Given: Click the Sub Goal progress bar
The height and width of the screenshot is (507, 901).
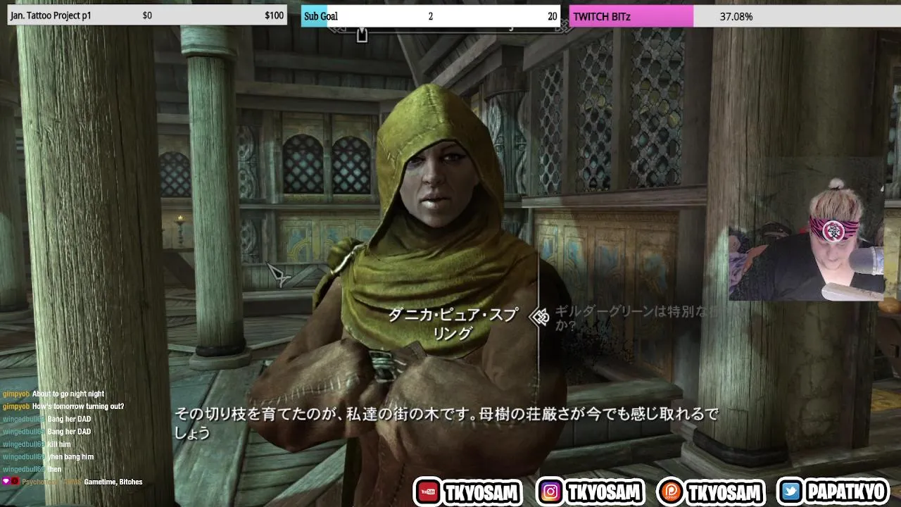Looking at the screenshot, I should tap(431, 16).
